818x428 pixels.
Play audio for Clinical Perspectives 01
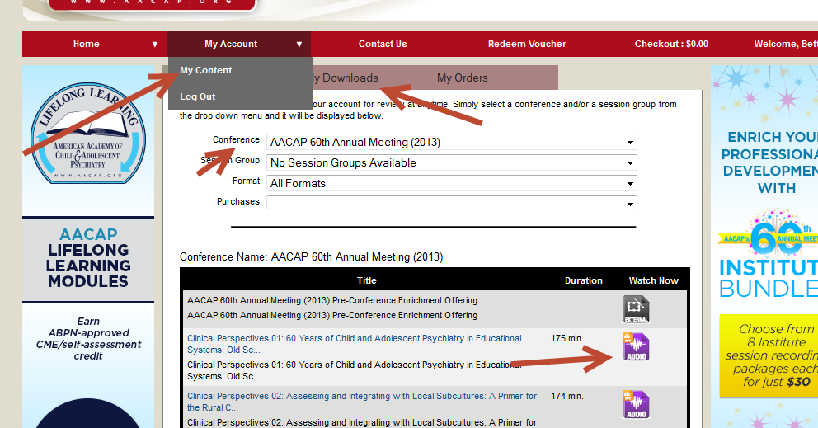pos(636,347)
